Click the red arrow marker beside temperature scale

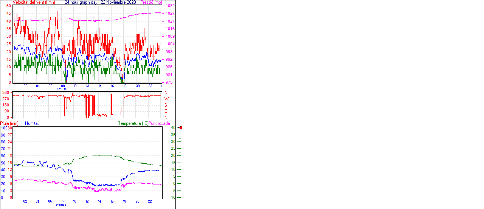pos(180,128)
